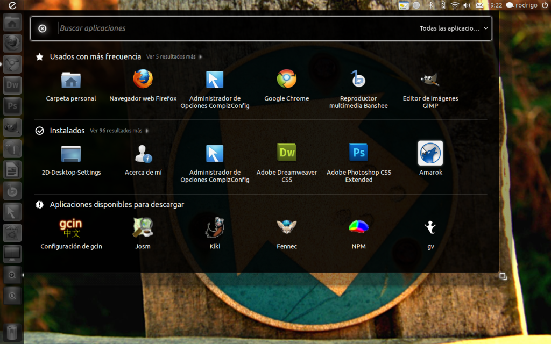Image resolution: width=551 pixels, height=344 pixels.
Task: Select Josm app available for download
Action: pos(143,234)
